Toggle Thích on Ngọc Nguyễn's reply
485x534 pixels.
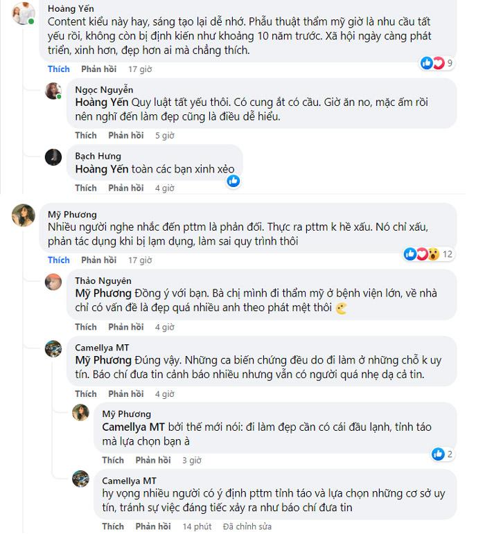(x=86, y=136)
